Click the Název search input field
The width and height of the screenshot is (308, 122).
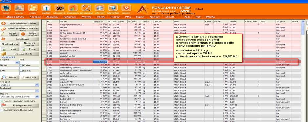pyautogui.click(x=10, y=68)
